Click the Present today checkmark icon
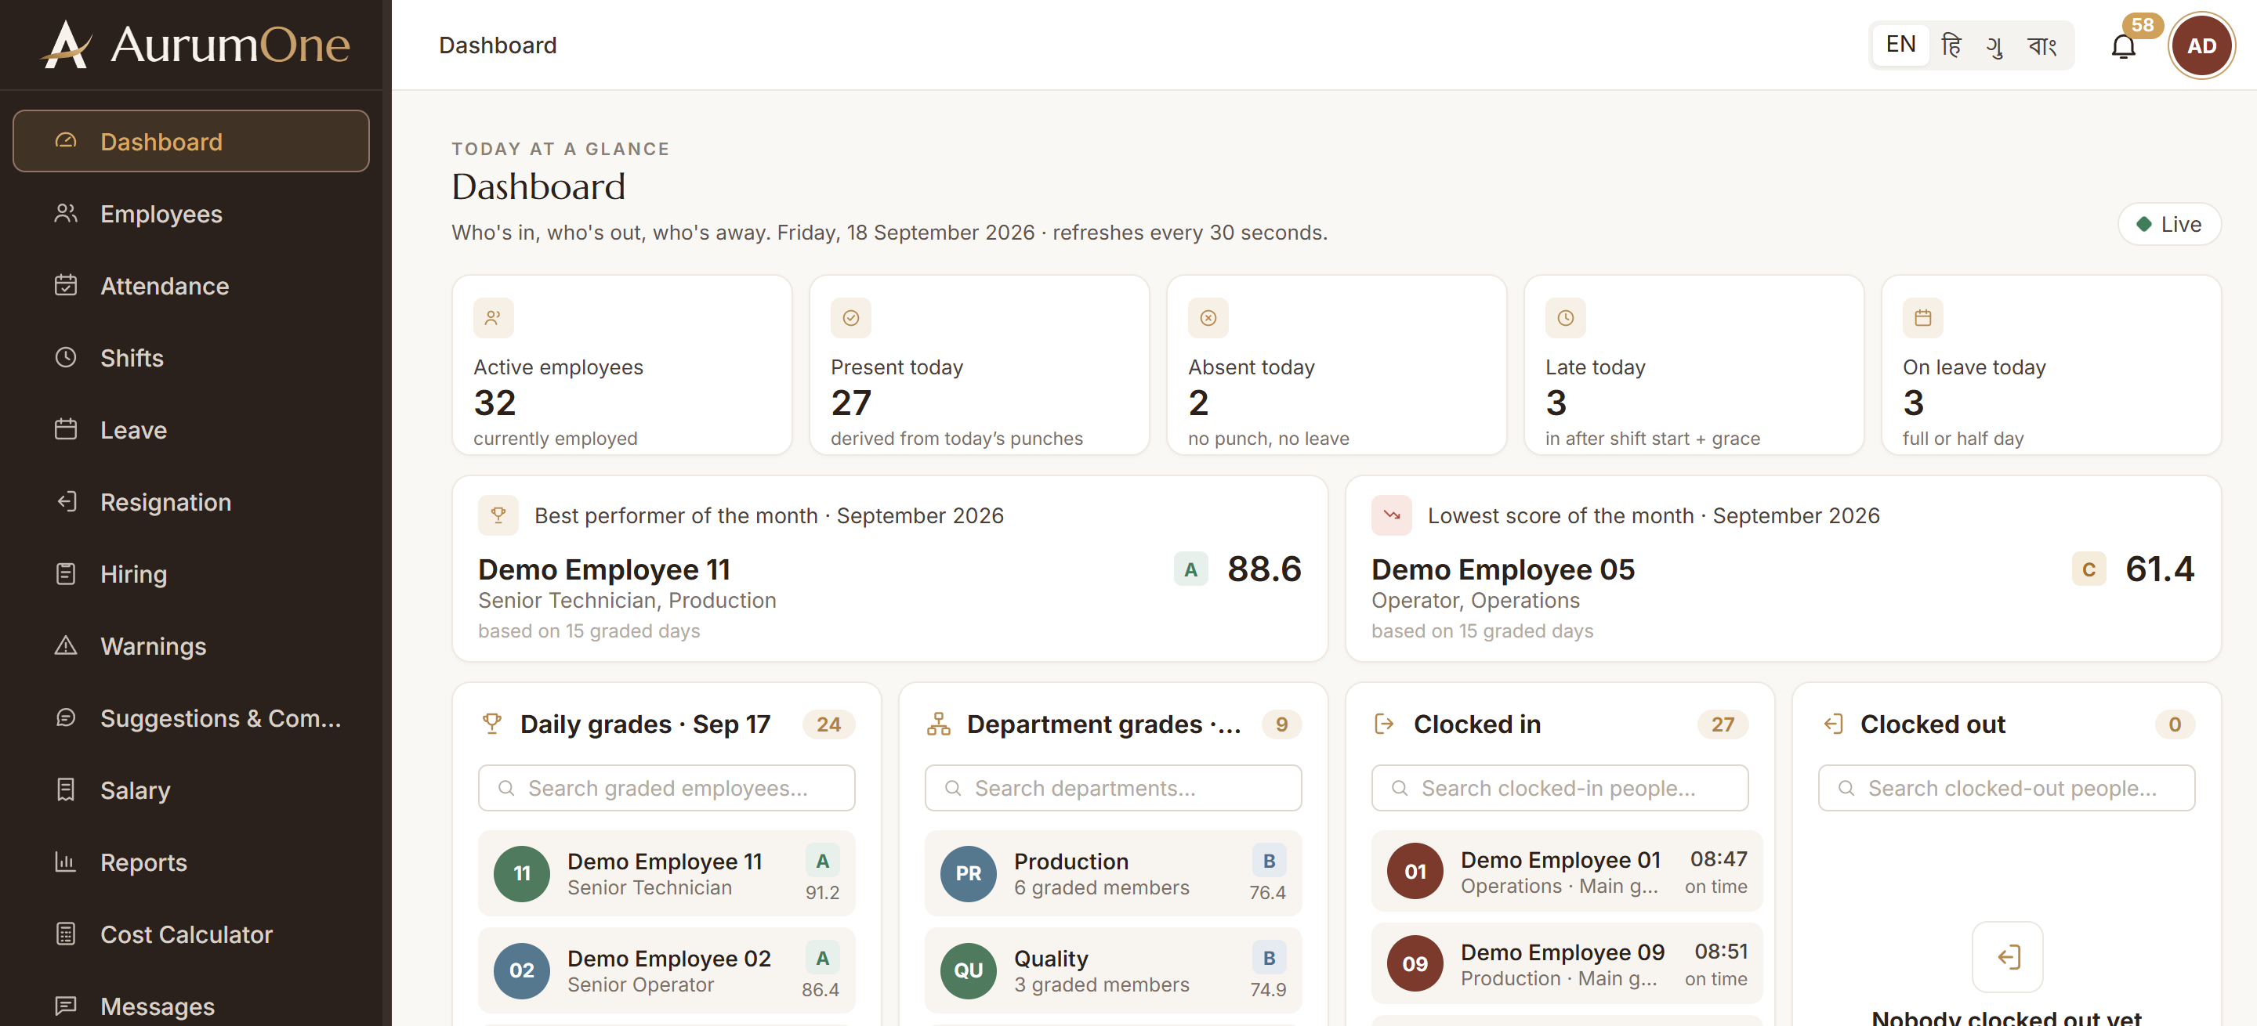Screen dimensions: 2257x1026 click(851, 318)
